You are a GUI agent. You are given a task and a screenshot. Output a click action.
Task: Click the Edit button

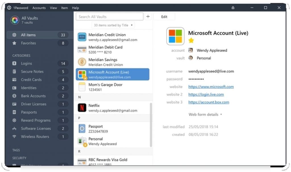pos(164,17)
